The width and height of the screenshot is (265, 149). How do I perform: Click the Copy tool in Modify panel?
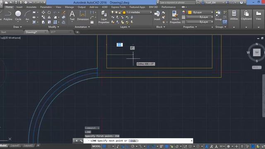43,17
